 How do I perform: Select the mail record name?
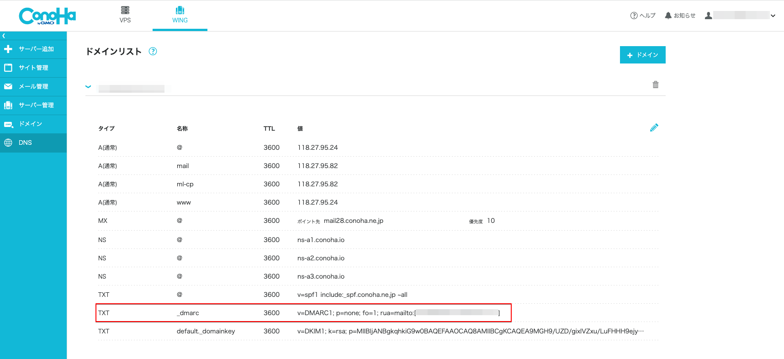(x=183, y=166)
